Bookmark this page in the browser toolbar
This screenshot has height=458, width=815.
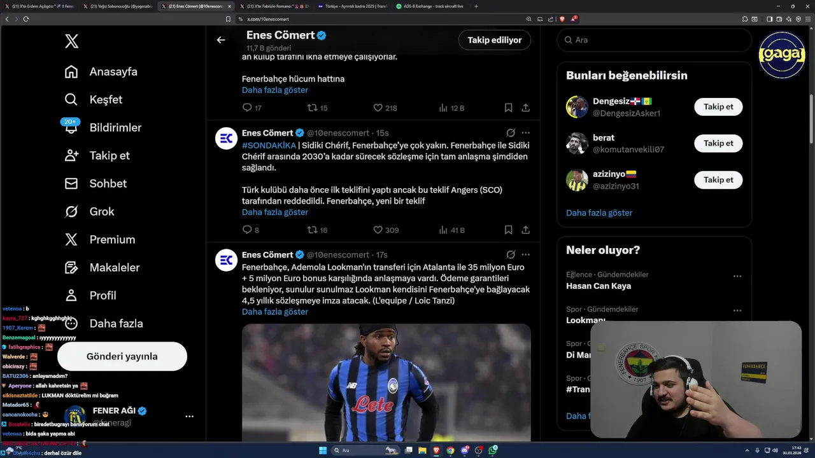point(229,19)
